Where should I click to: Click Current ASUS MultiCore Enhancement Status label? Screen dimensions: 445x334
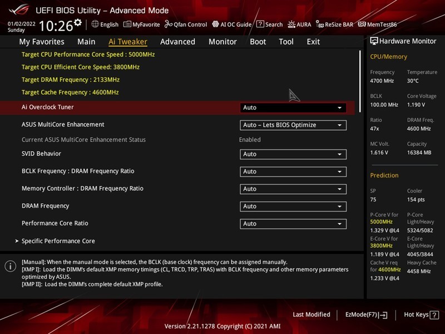84,140
